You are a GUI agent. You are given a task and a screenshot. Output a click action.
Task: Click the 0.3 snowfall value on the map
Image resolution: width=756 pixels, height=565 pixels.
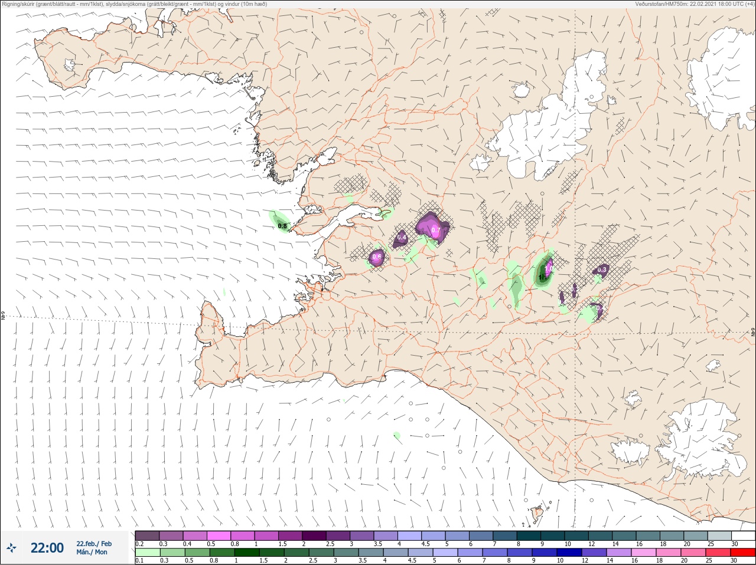click(x=602, y=270)
